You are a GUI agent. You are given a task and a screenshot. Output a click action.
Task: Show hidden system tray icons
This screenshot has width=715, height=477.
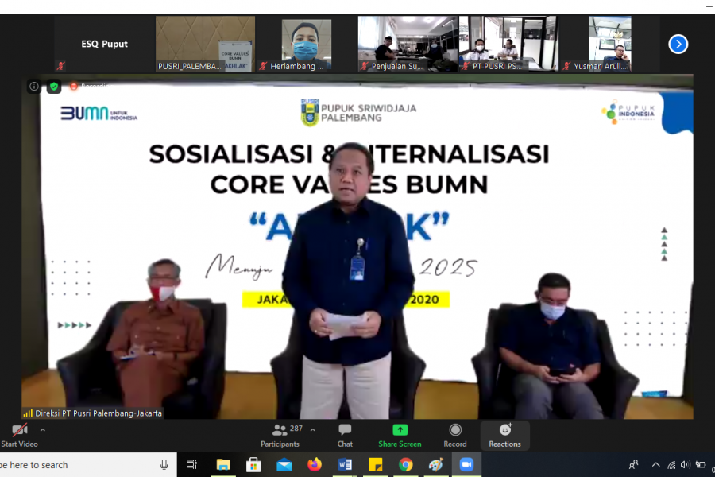click(x=655, y=465)
